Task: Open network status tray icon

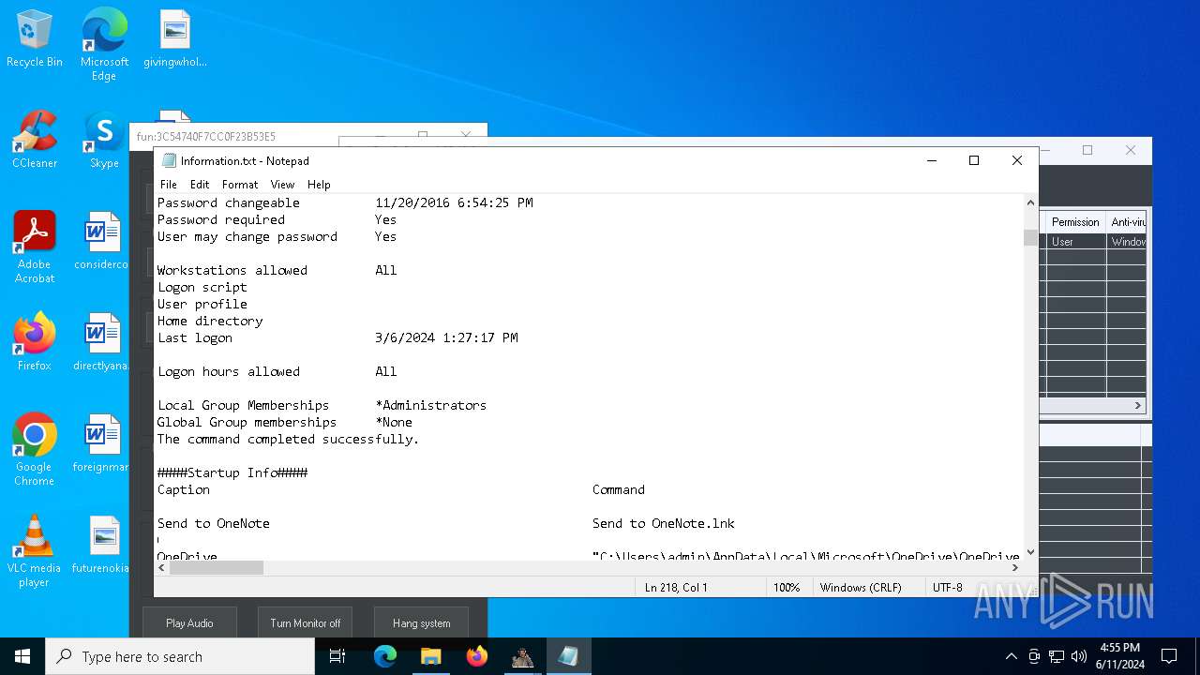Action: click(1057, 656)
